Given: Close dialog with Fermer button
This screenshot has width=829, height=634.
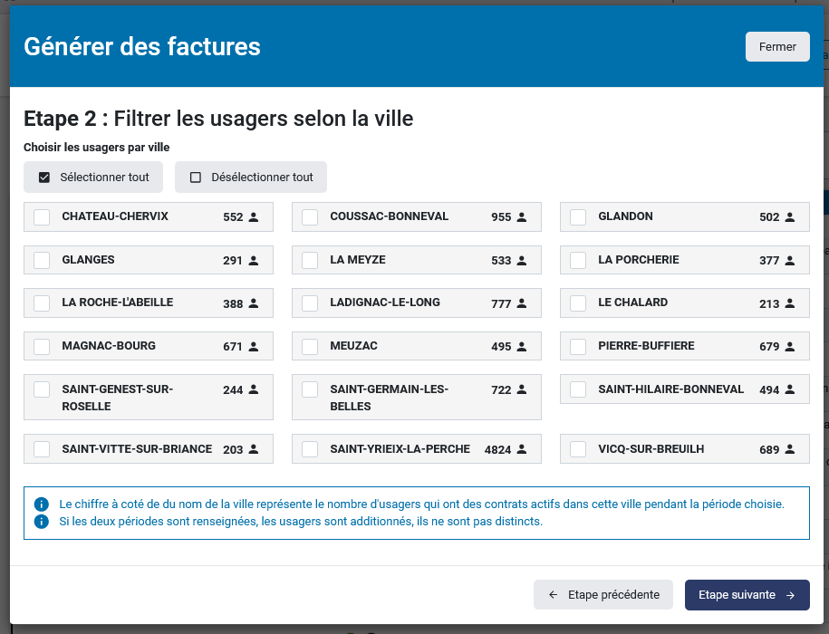Looking at the screenshot, I should click(x=777, y=47).
